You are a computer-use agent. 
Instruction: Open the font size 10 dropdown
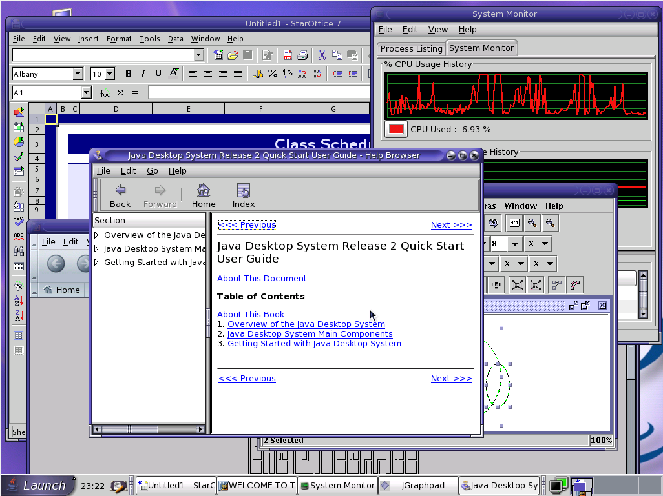[x=110, y=74]
